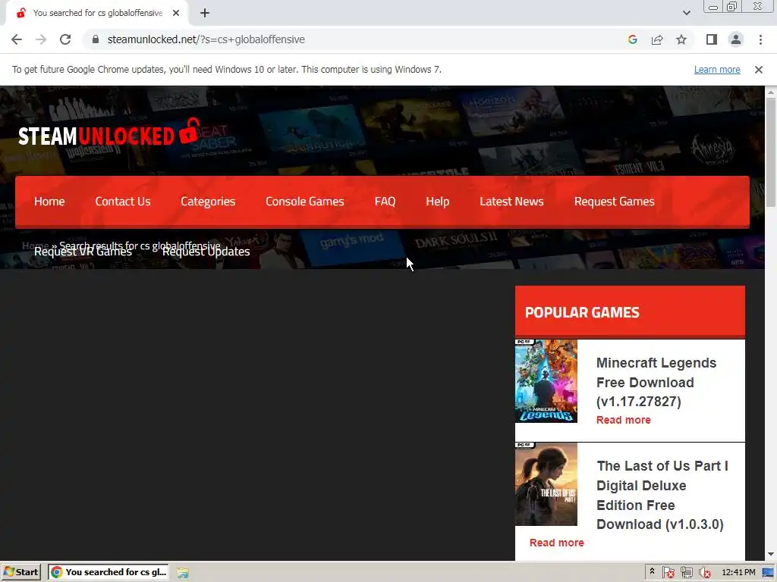Click the page vertical scrollbar thumb

click(771, 152)
